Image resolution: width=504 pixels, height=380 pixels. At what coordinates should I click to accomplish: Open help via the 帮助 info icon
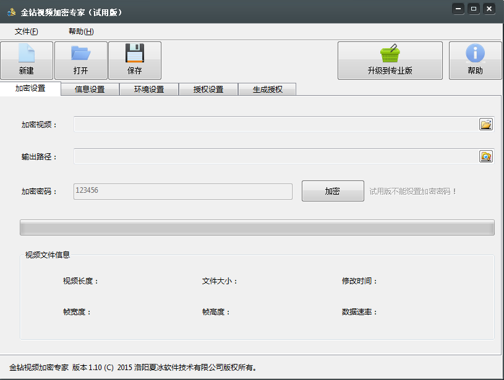coord(475,60)
